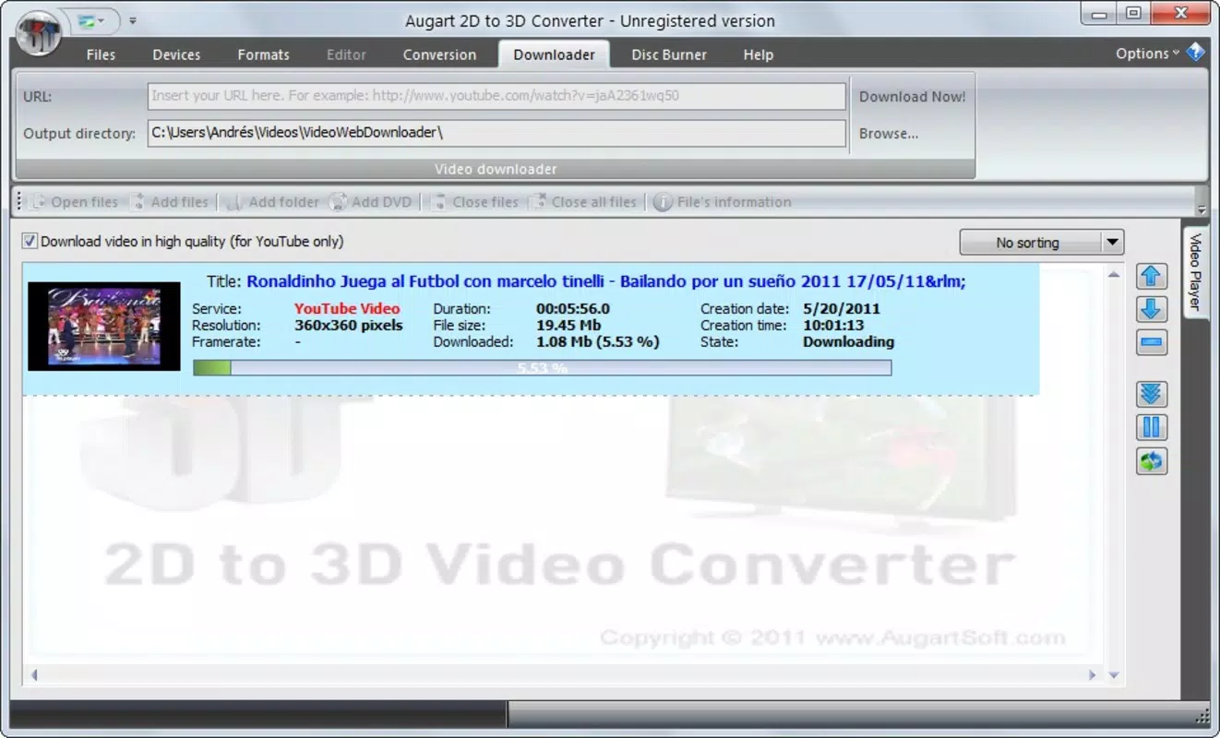Click the triple-chevron download all icon
The image size is (1220, 738).
(x=1152, y=394)
